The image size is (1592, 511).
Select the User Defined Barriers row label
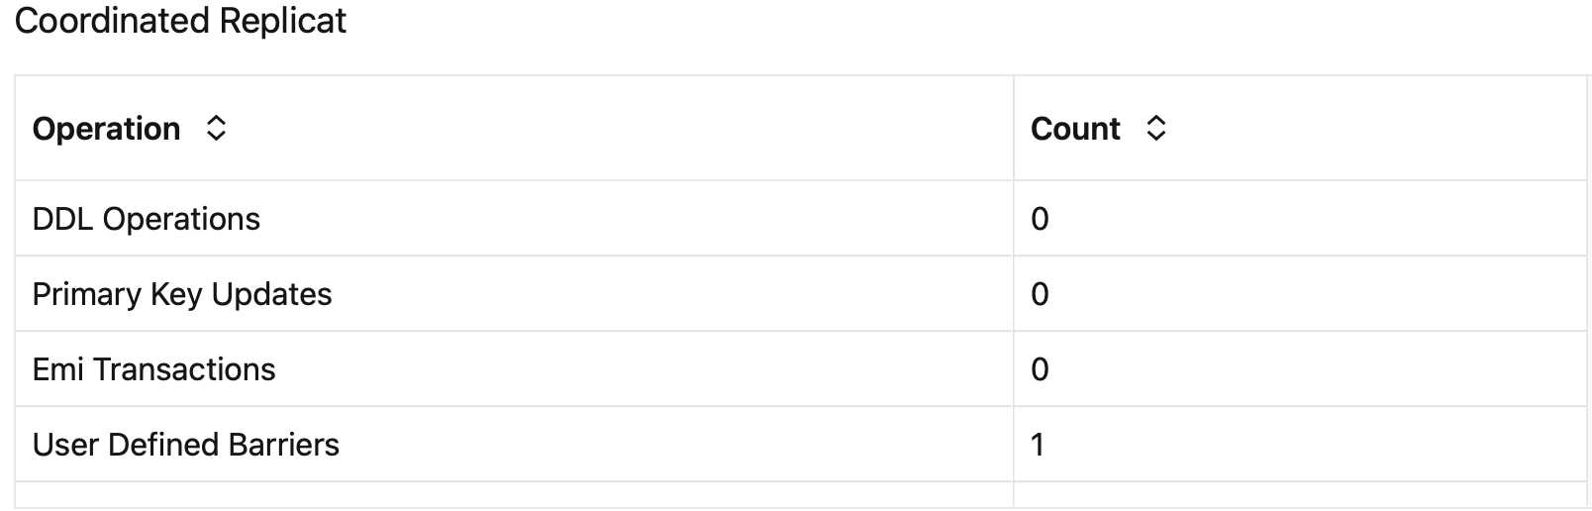click(185, 445)
